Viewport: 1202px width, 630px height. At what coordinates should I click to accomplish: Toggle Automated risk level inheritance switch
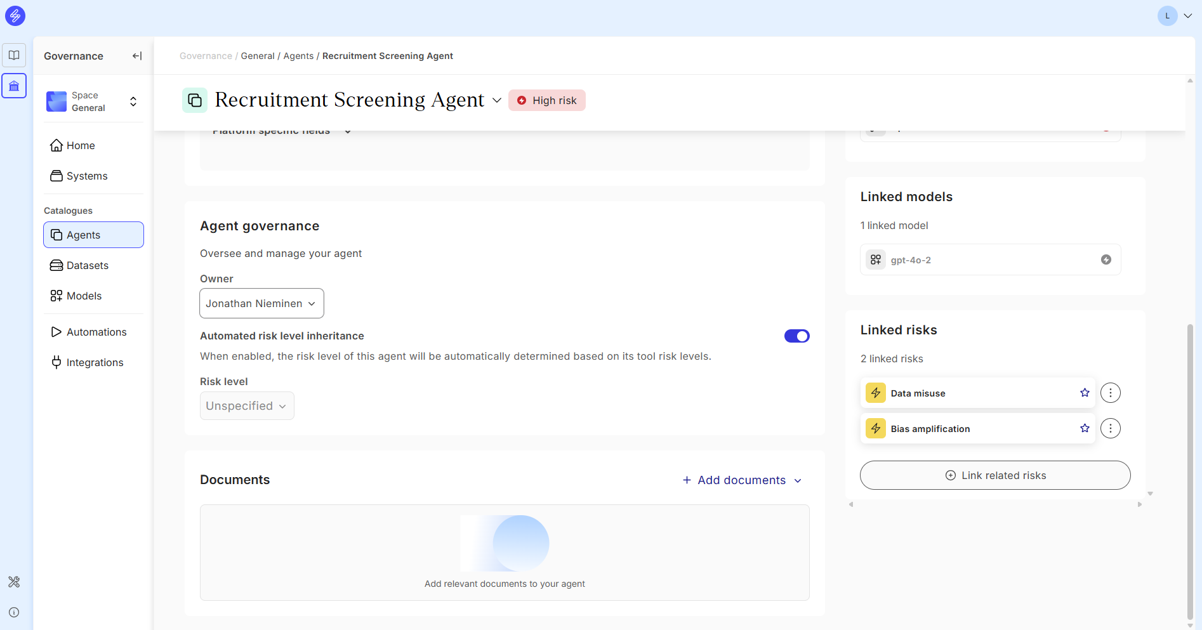(796, 336)
